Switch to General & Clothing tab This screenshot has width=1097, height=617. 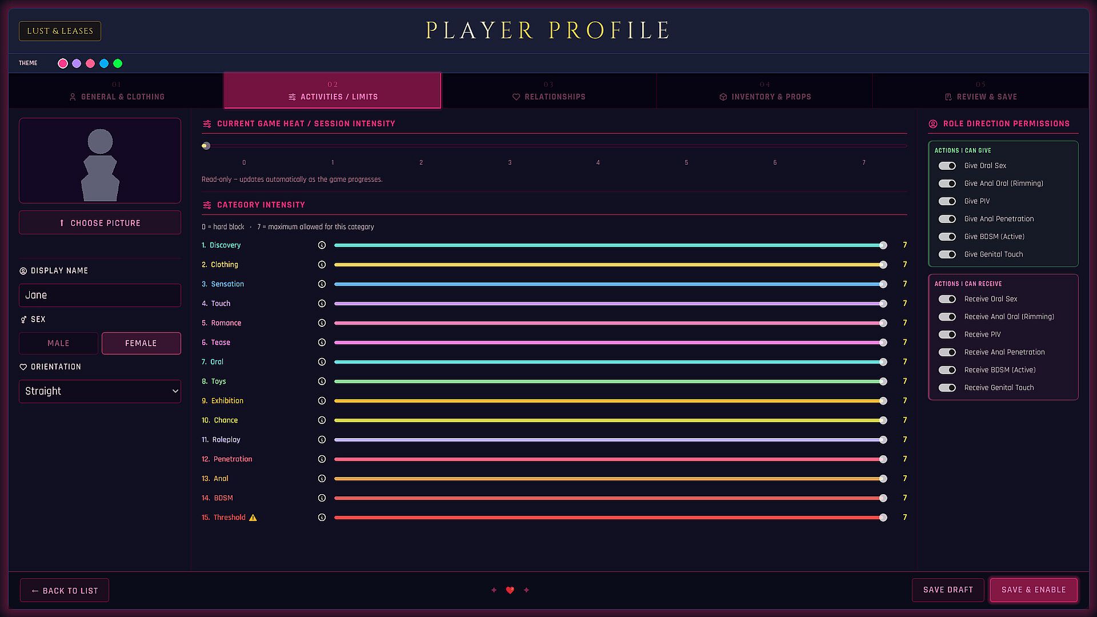(117, 91)
